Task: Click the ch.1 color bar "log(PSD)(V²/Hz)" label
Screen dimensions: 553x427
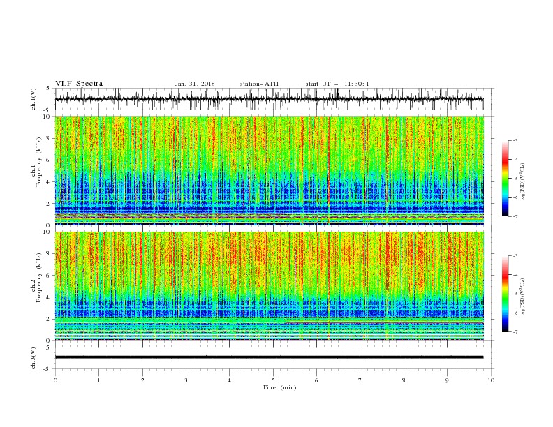Action: 523,182
